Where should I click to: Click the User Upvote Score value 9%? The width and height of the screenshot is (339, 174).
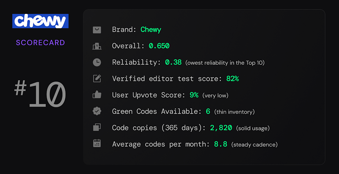194,95
